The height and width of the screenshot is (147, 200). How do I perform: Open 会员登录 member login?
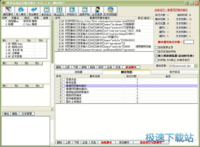[x=97, y=11]
